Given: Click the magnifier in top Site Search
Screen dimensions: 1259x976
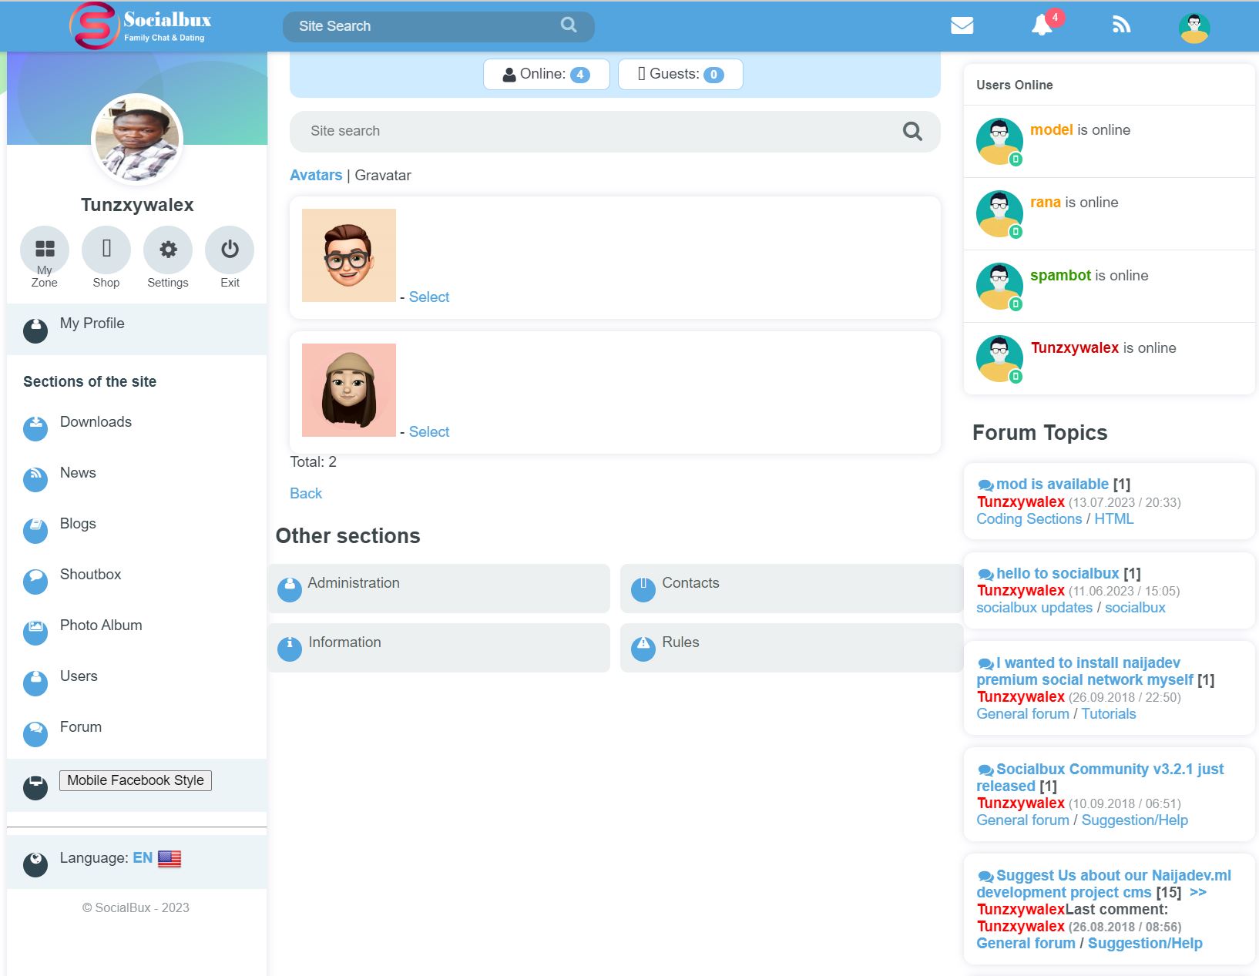Looking at the screenshot, I should (569, 25).
